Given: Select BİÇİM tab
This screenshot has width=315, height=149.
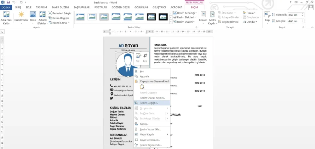Looking at the screenshot, I should (194, 8).
